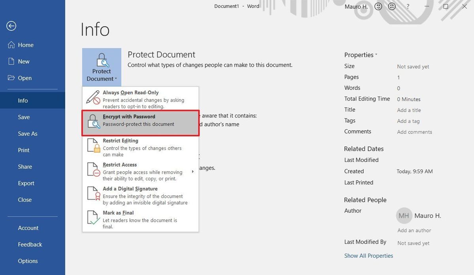Screen dimensions: 474x275
Task: Select the Encrypt with Password lock icon
Action: click(x=94, y=121)
